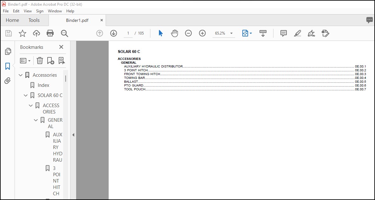The width and height of the screenshot is (375, 200).
Task: Click the page number field showing 1
Action: click(x=128, y=33)
